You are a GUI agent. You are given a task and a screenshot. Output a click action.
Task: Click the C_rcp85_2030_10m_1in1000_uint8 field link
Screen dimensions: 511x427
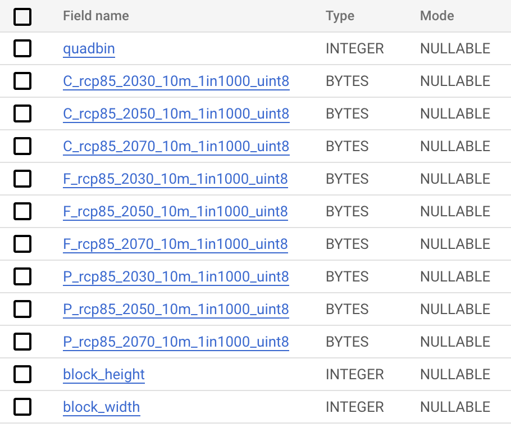pos(176,81)
